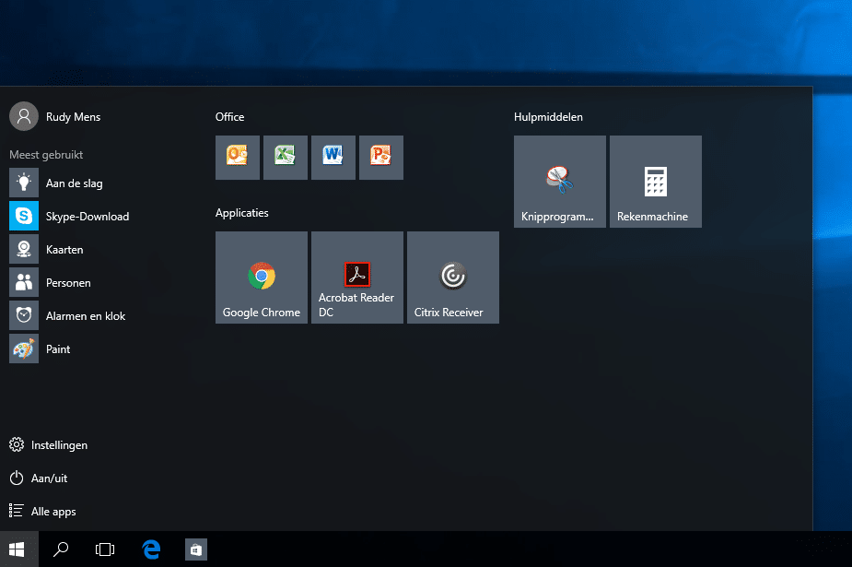Click the Rudy Mens user account
The height and width of the screenshot is (567, 852).
55,116
